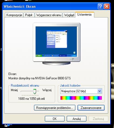Switch to the Kompozycje tab
Screen dimensions: 114x128
(14, 15)
